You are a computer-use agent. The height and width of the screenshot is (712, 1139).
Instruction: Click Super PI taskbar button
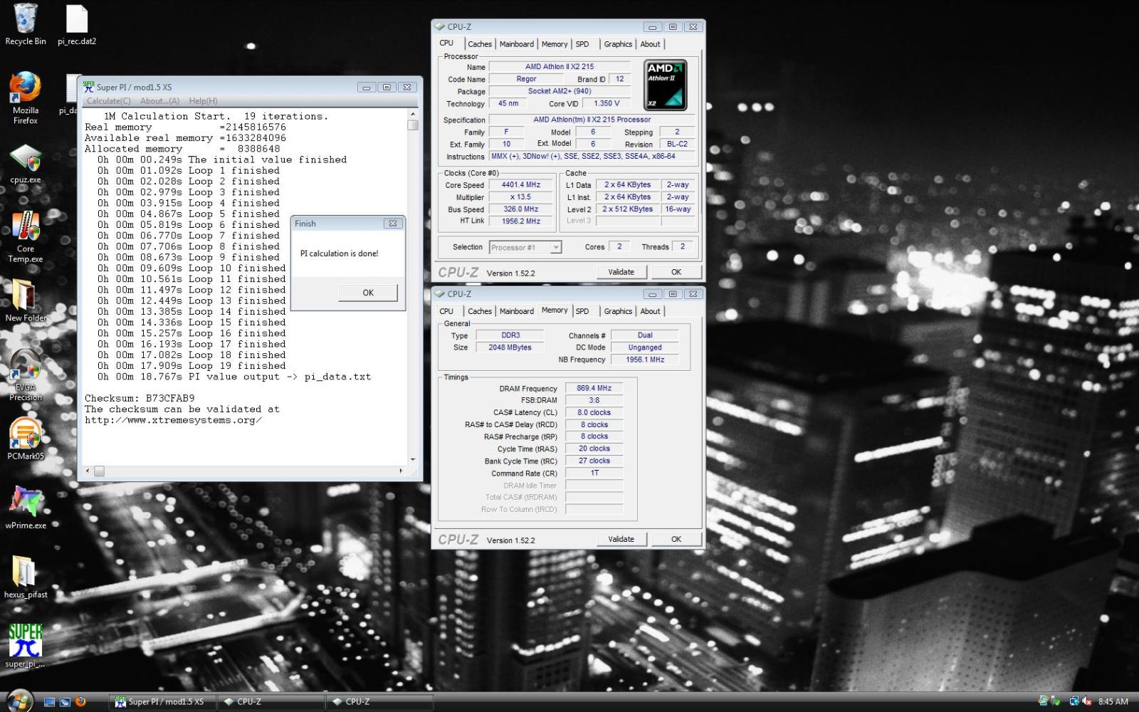[x=161, y=701]
